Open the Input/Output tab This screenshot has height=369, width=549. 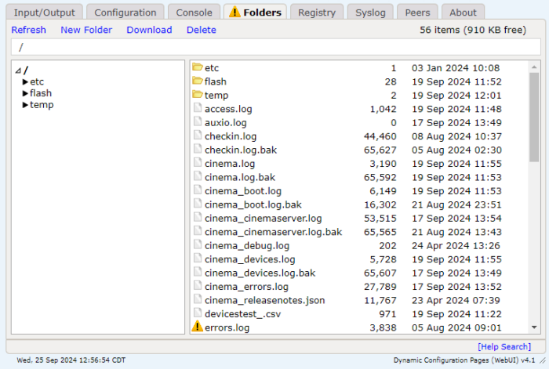coord(44,13)
